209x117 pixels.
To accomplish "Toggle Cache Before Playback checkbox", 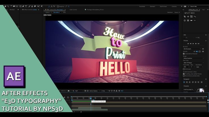I will [184, 54].
